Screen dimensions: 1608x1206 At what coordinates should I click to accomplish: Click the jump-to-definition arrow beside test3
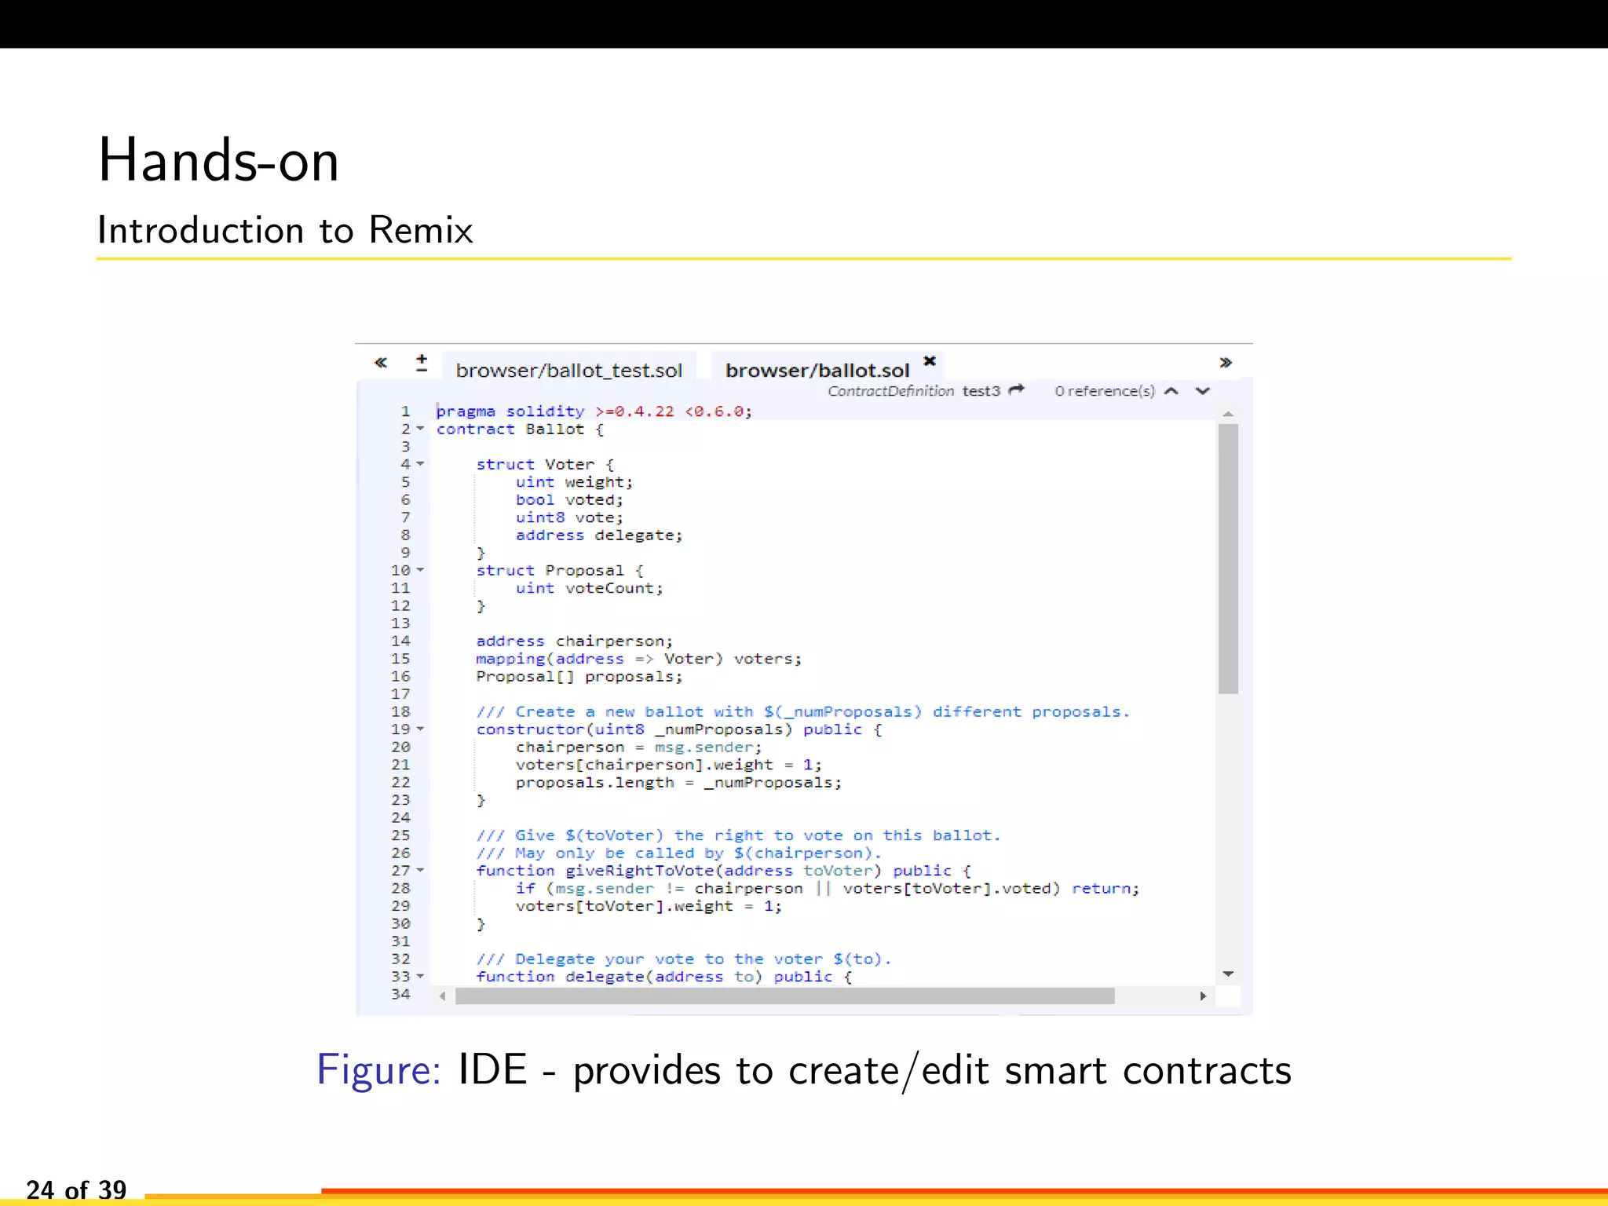click(1017, 389)
